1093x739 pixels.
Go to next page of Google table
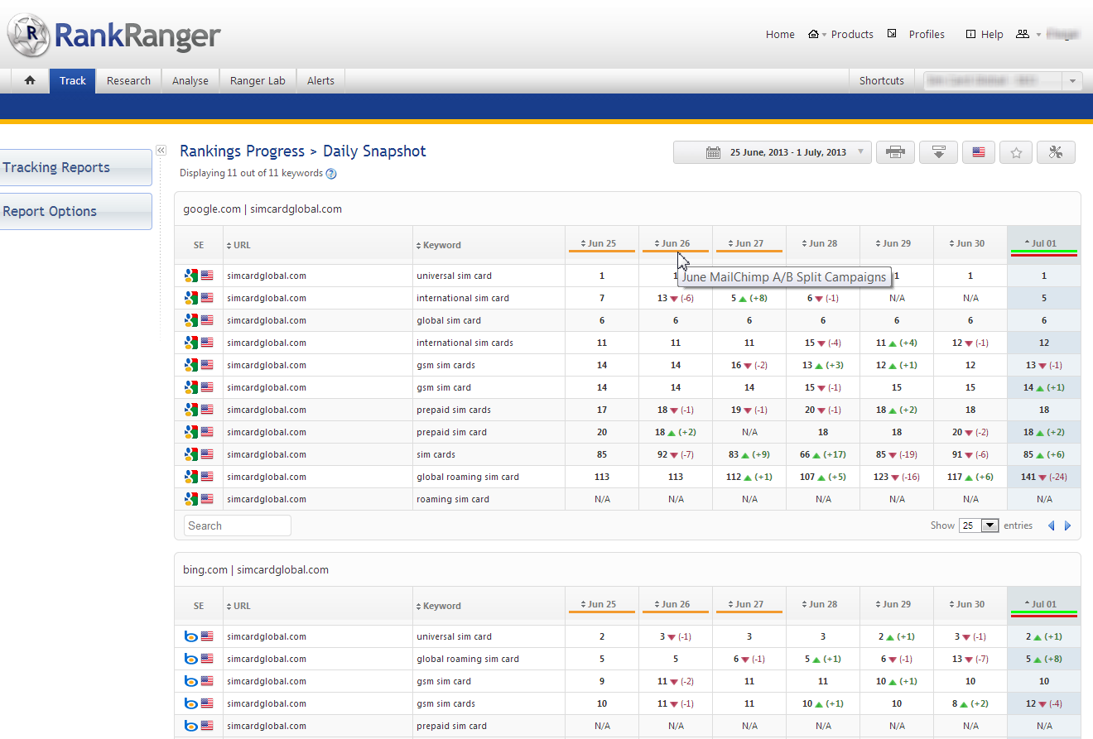[1068, 525]
